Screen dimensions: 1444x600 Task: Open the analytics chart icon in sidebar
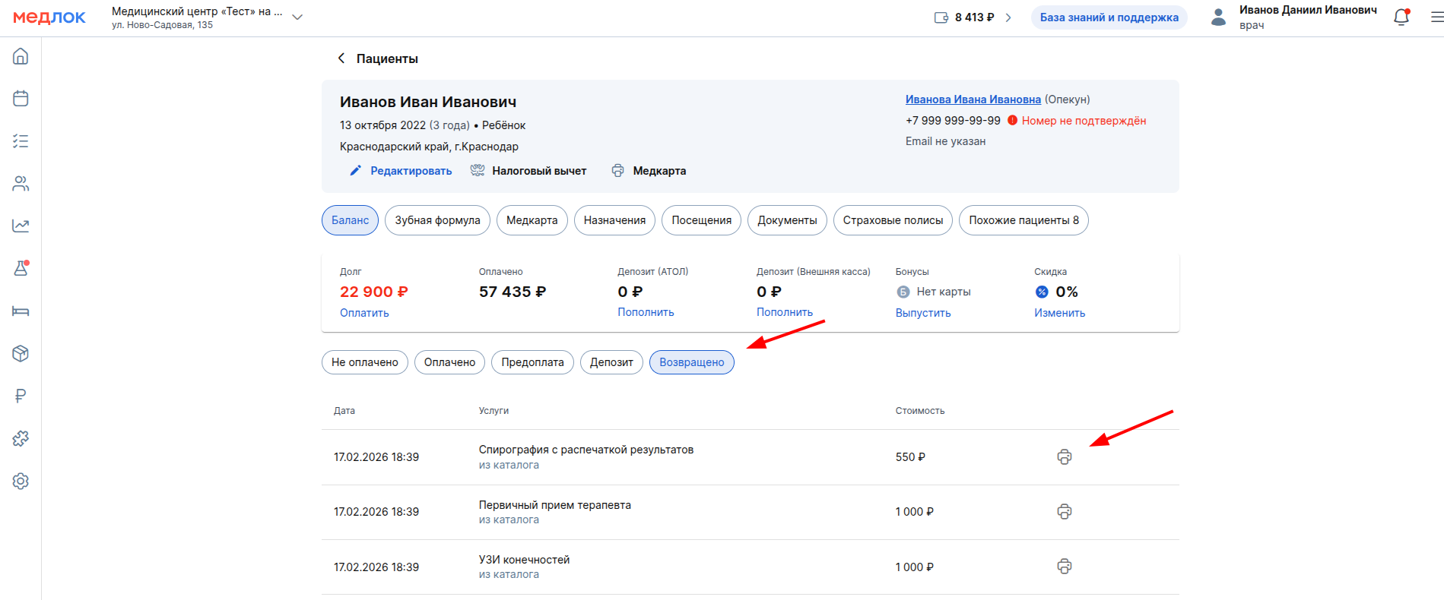(x=21, y=226)
